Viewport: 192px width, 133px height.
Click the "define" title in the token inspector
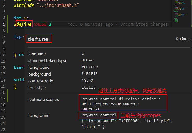coord(38,39)
